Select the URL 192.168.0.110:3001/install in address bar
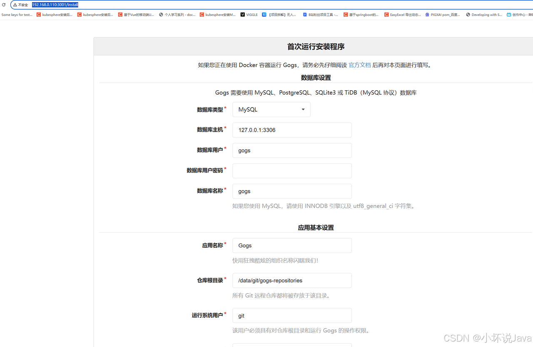Viewport: 533px width, 347px height. (x=55, y=5)
